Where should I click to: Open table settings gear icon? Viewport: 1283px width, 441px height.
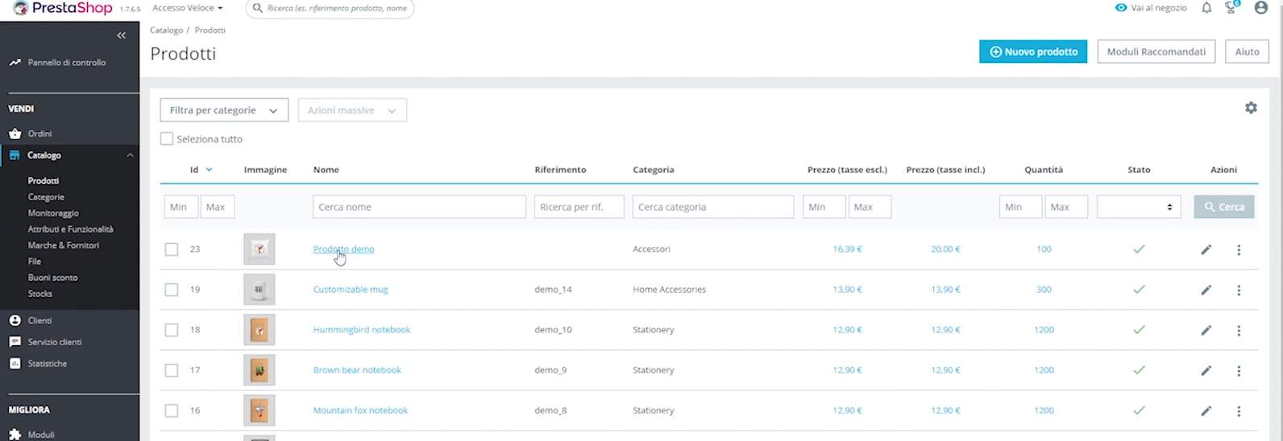pos(1251,108)
